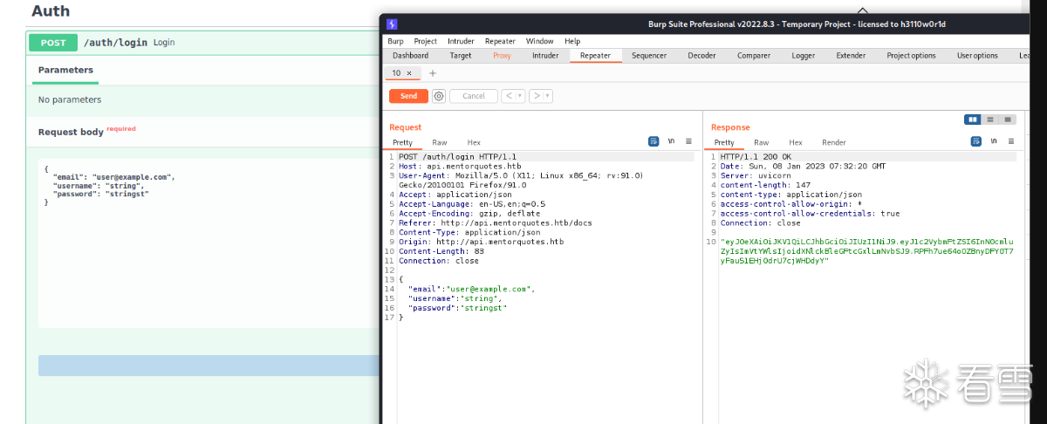The image size is (1047, 424).
Task: Switch to the Project options tab
Action: [x=911, y=56]
